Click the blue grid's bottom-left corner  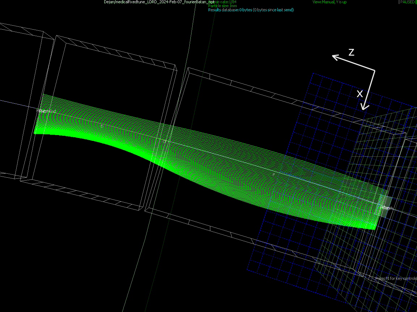tap(248, 269)
